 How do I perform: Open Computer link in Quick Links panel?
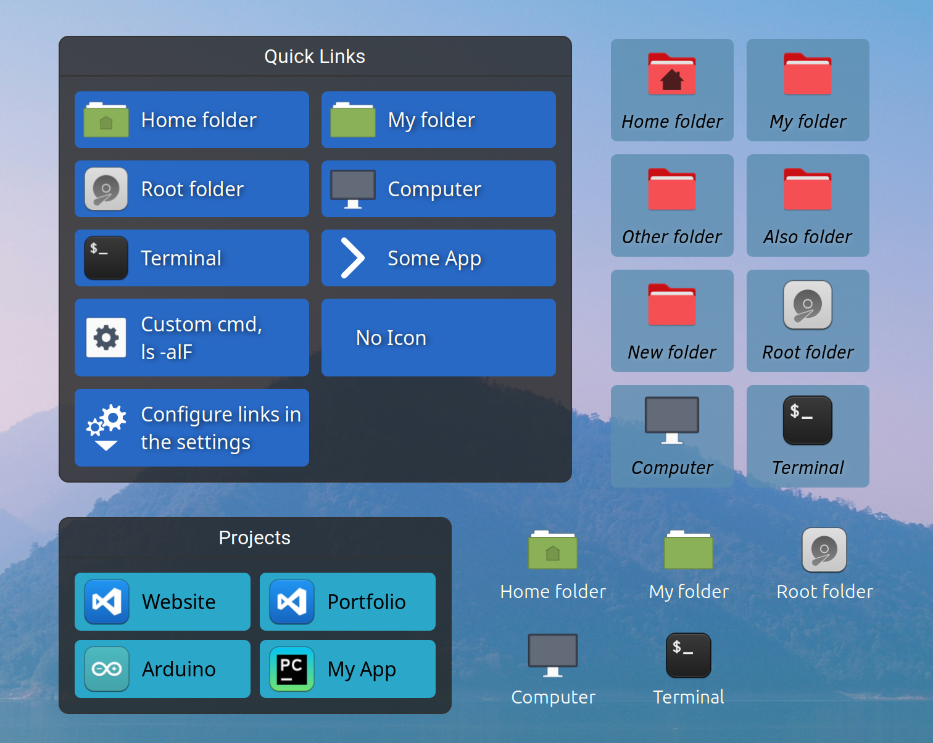pyautogui.click(x=439, y=189)
